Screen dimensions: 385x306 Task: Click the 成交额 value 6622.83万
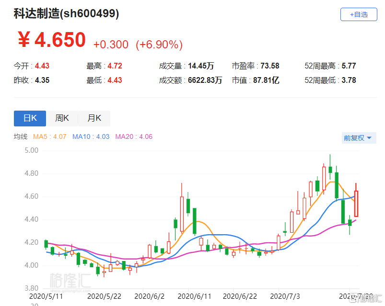[x=205, y=80]
